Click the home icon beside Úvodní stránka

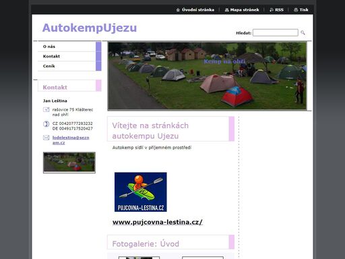coord(178,10)
